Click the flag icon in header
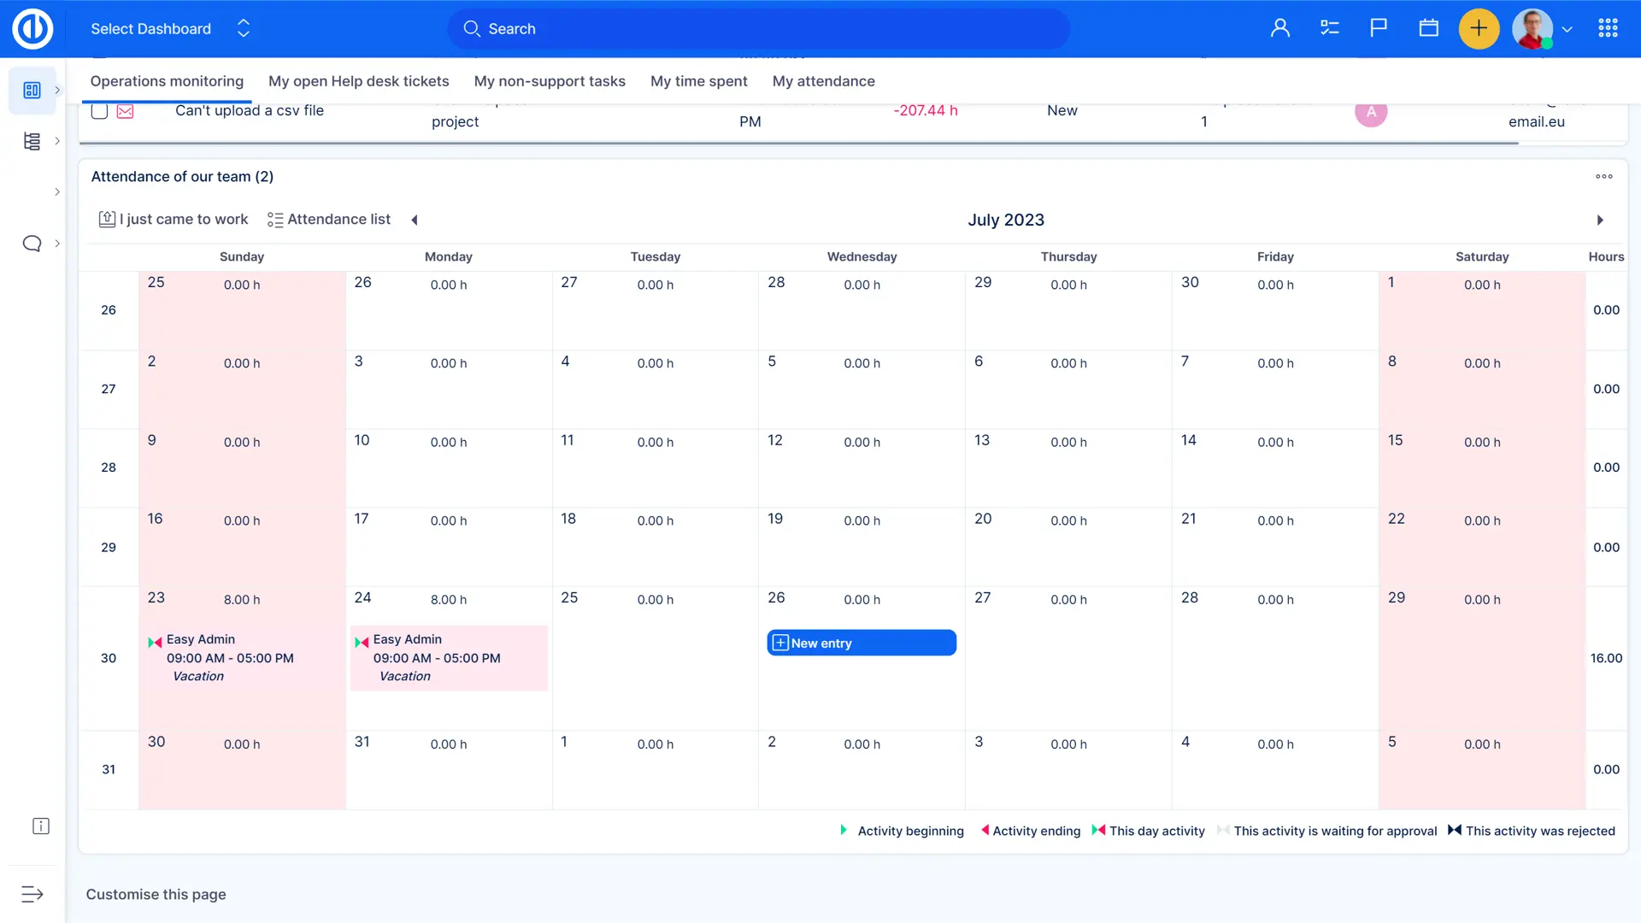The image size is (1641, 923). (x=1378, y=28)
